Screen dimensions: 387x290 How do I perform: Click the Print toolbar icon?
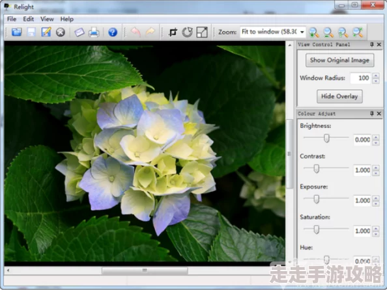coord(94,32)
